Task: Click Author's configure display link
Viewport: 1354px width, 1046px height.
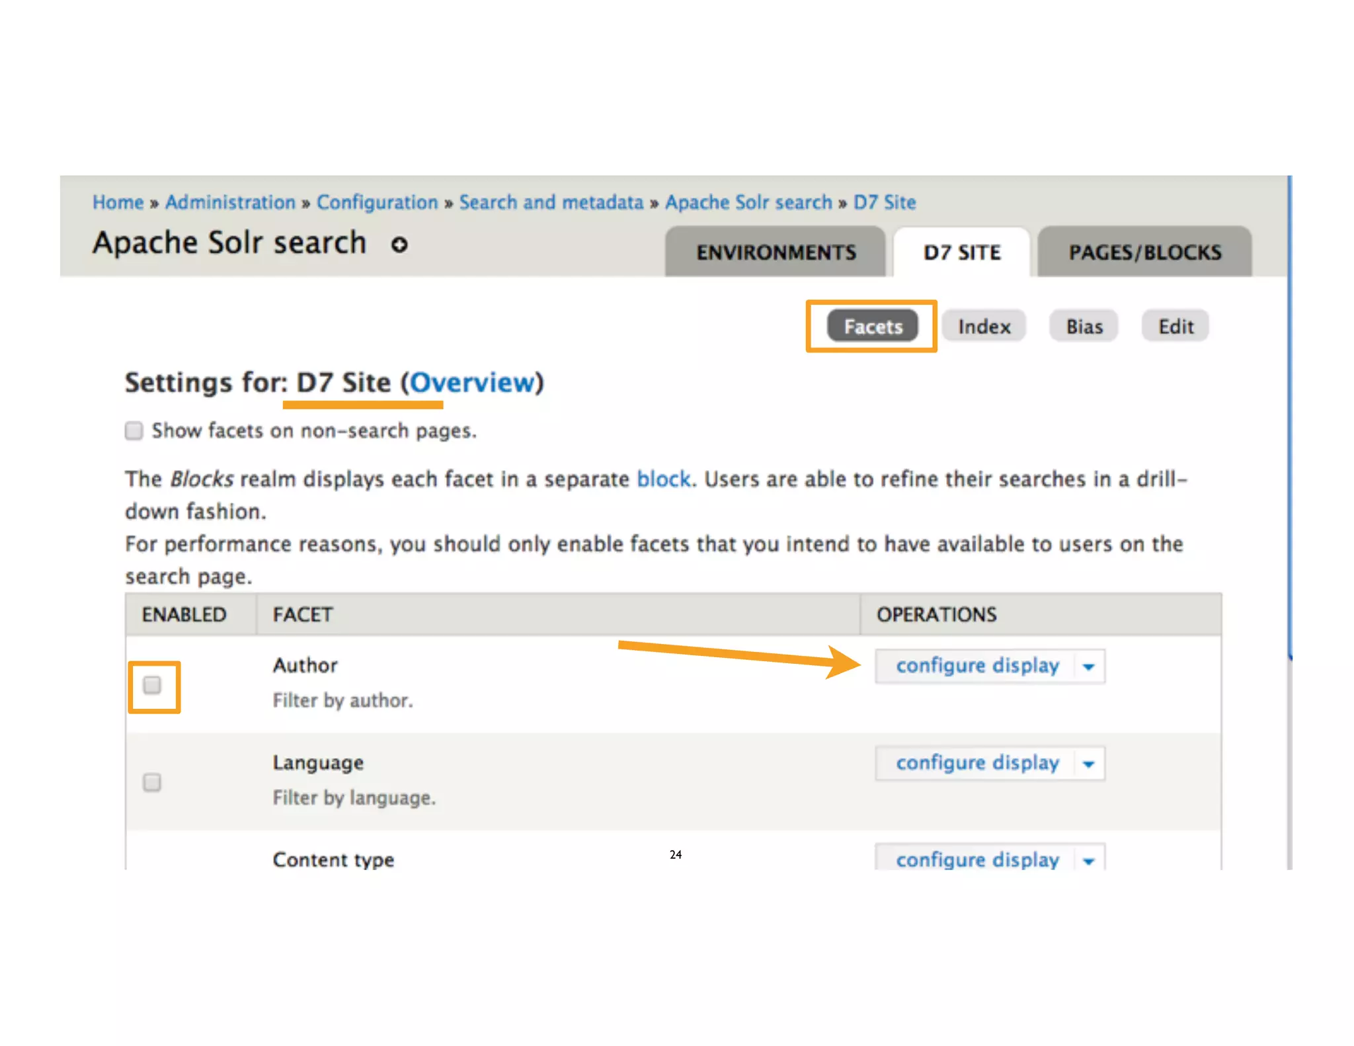Action: (x=977, y=666)
